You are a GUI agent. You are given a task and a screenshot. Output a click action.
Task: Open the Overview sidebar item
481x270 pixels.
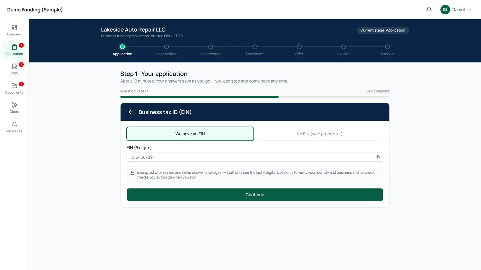pos(14,30)
